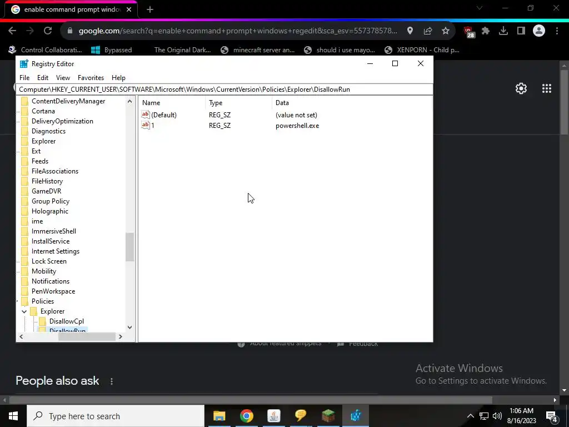569x427 pixels.
Task: Close the enable command prompt tab
Action: pyautogui.click(x=129, y=10)
